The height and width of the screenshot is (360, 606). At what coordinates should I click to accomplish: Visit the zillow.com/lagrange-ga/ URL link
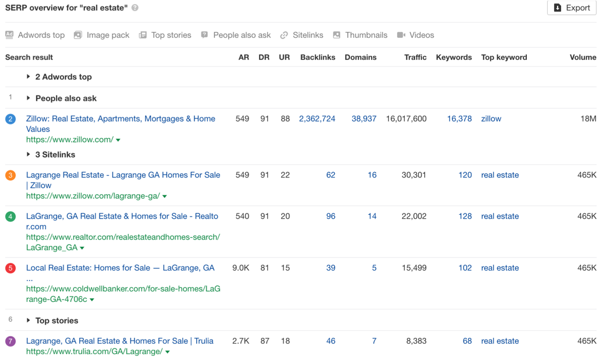click(93, 196)
